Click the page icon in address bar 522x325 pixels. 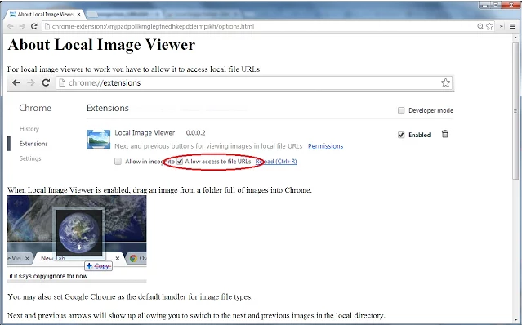(47, 26)
